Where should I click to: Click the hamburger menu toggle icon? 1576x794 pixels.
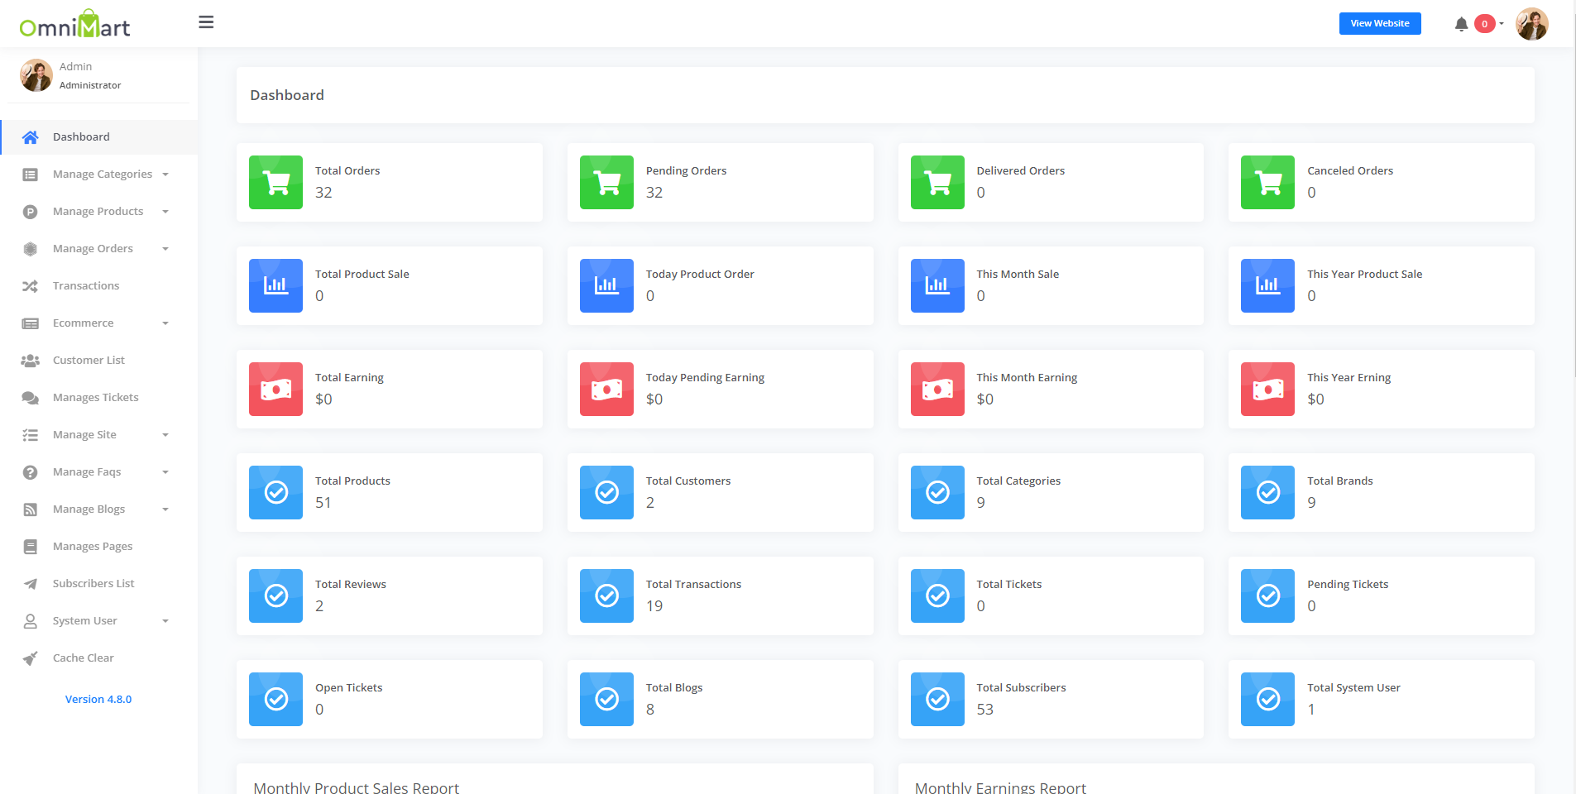click(206, 22)
